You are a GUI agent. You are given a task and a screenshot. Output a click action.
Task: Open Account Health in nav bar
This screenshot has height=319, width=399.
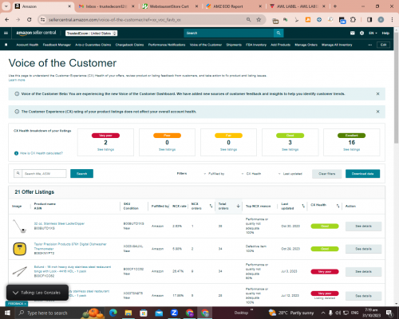27,45
